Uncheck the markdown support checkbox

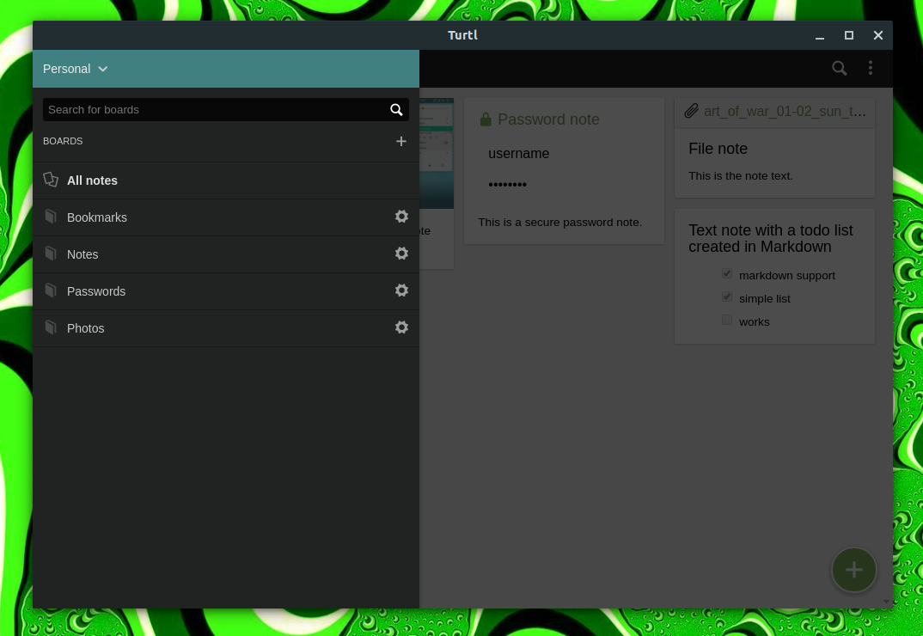coord(726,273)
